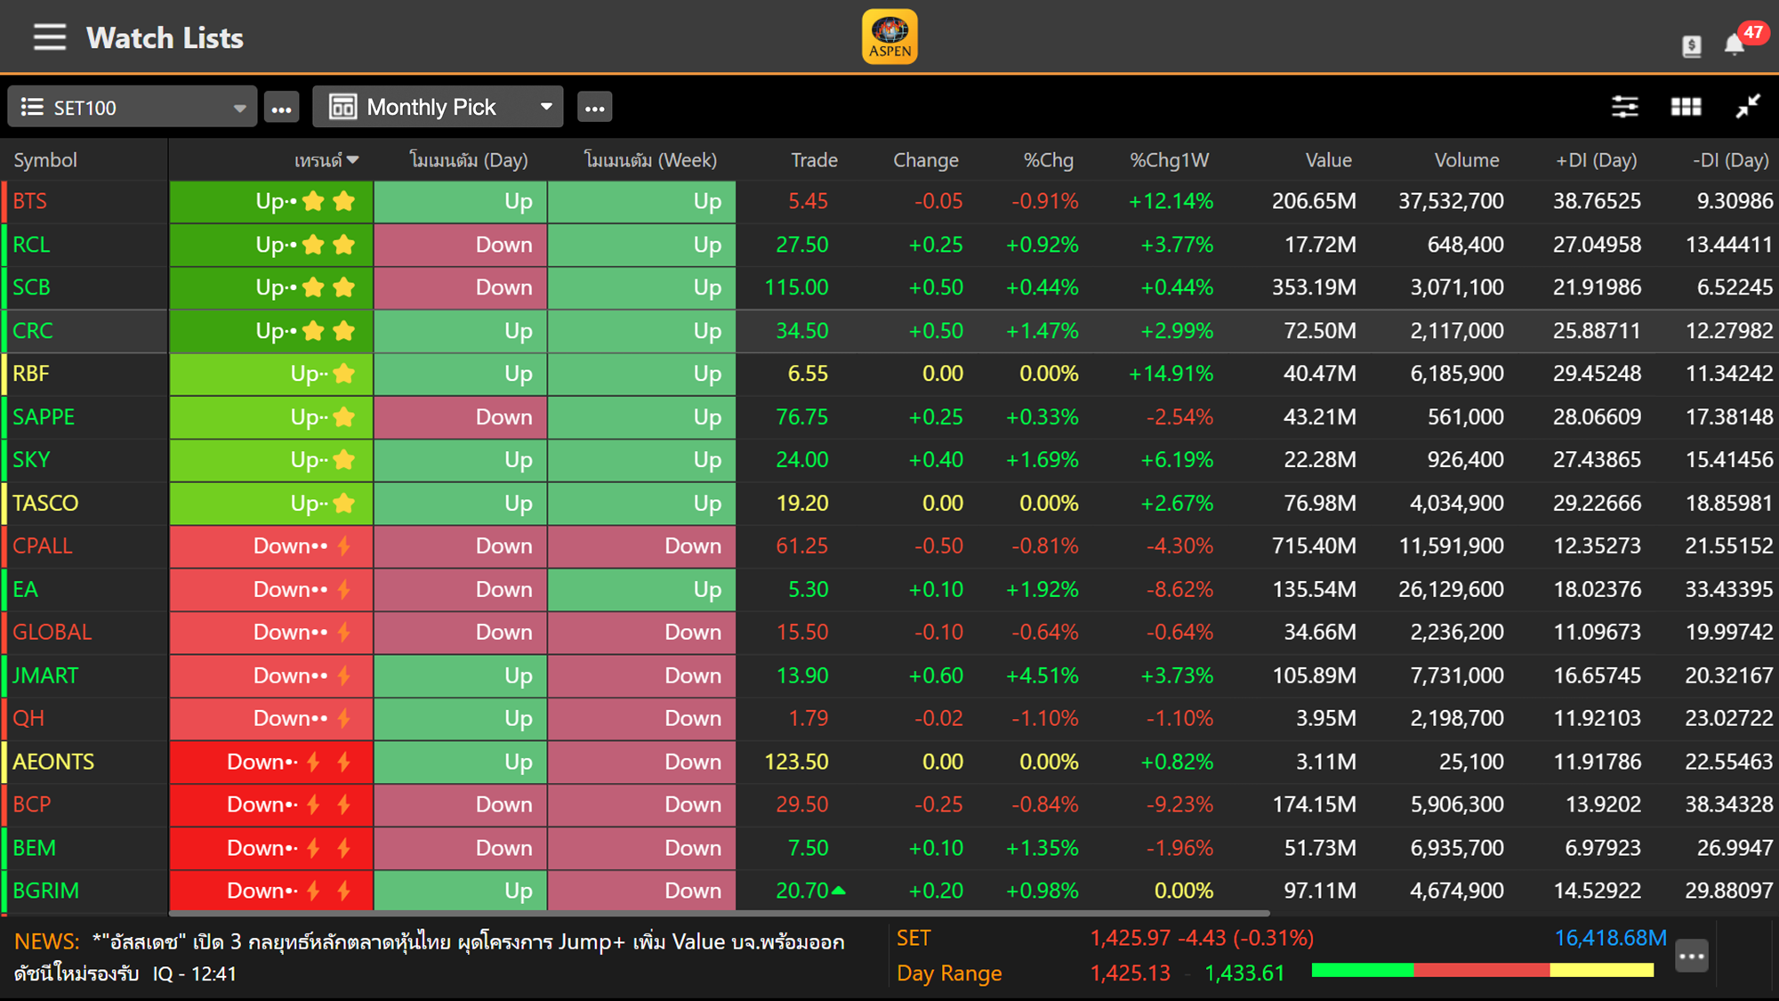Sort by the Value column header
This screenshot has width=1779, height=1001.
pos(1328,160)
